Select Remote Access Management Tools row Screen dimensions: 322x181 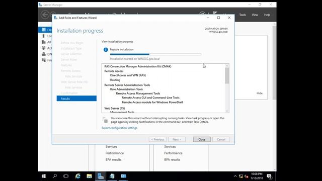click(x=138, y=94)
